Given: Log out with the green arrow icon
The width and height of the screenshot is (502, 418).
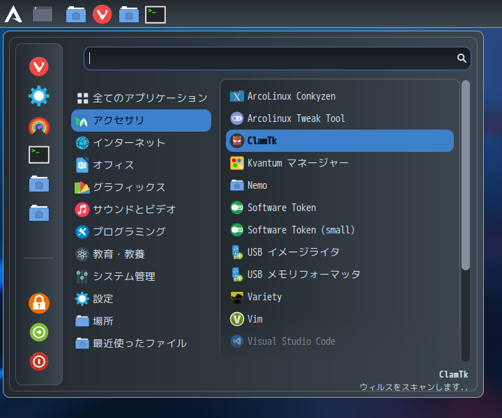Looking at the screenshot, I should [x=39, y=332].
